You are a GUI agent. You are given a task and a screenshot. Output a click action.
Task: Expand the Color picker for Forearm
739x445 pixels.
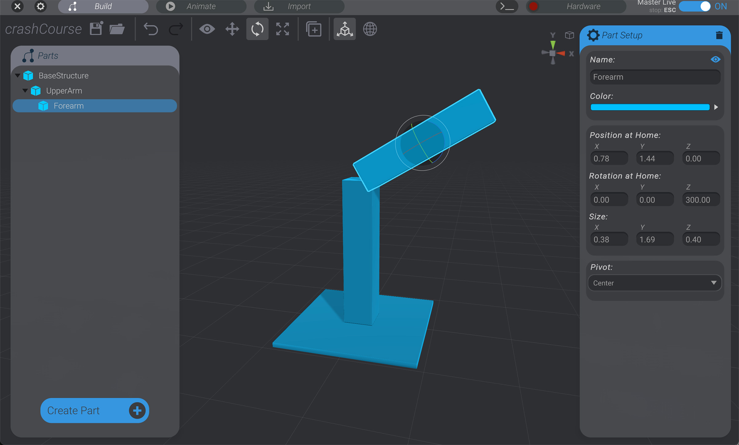(x=717, y=107)
